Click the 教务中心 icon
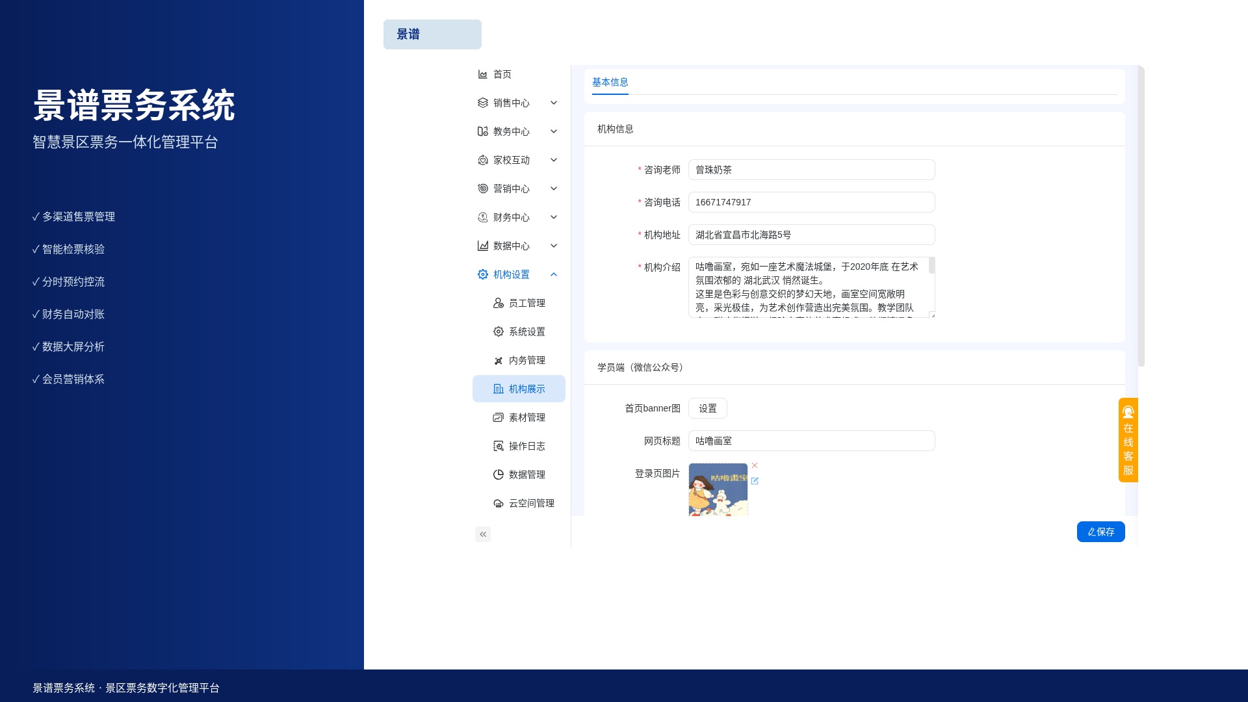Screen dimensions: 1248x702 [x=483, y=131]
